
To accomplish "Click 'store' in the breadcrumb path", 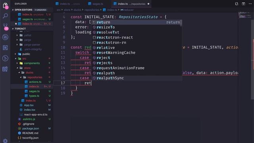I will click(67, 10).
